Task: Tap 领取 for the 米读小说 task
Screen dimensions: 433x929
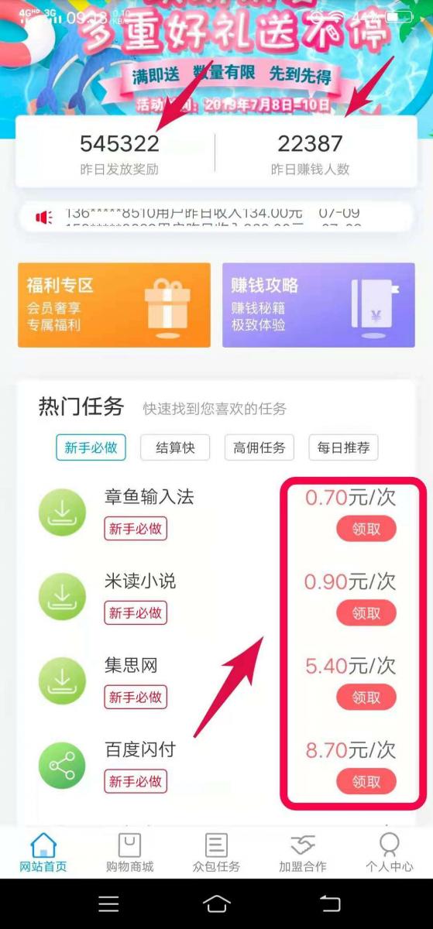Action: pyautogui.click(x=366, y=613)
